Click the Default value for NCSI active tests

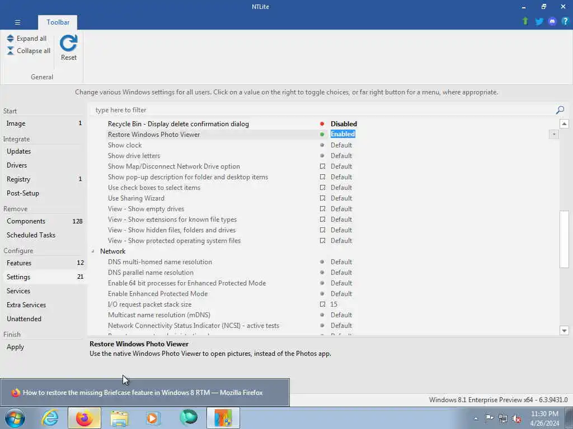pos(341,326)
